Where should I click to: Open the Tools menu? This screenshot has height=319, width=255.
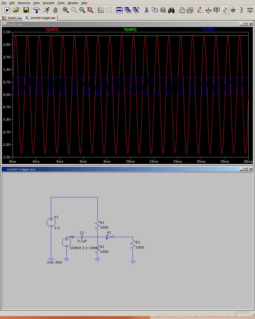click(x=61, y=3)
